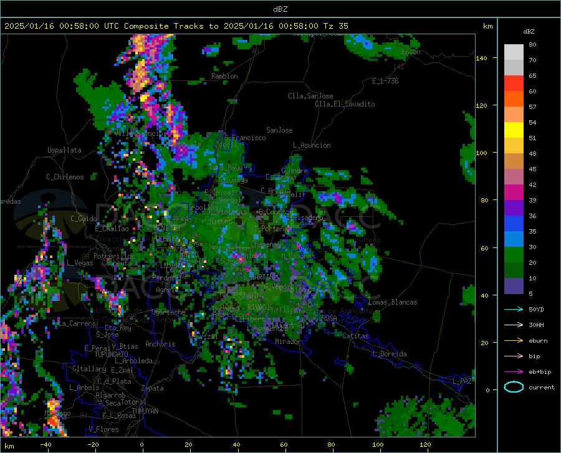This screenshot has height=453, width=561.
Task: Click the cyan current ellipse legend icon
Action: 514,387
